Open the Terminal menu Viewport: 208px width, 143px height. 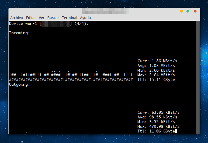pos(70,18)
